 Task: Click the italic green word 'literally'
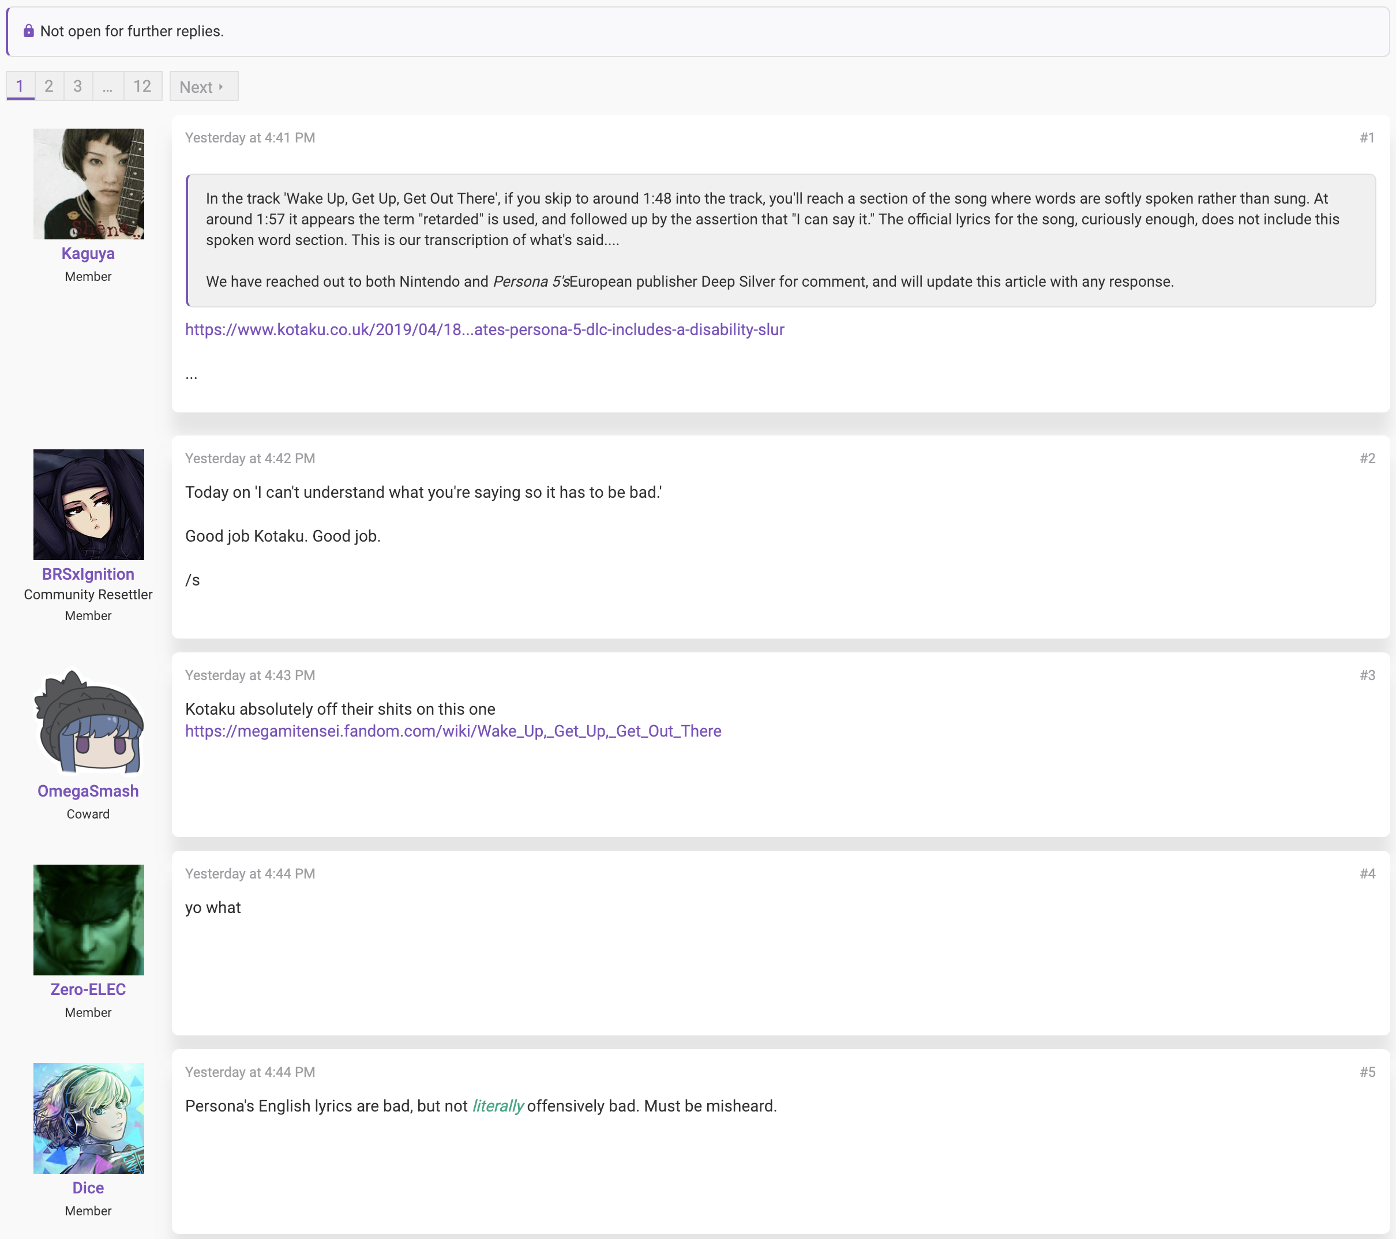(498, 1106)
